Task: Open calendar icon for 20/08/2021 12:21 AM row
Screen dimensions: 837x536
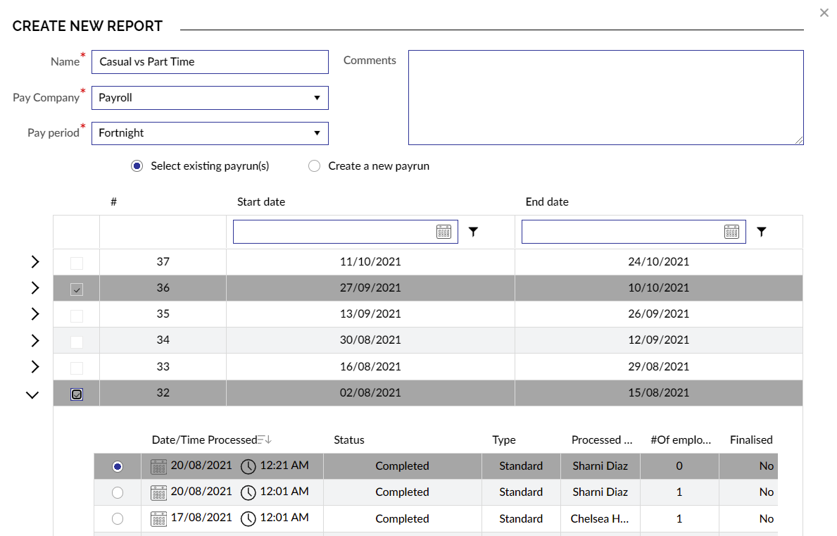Action: point(158,466)
